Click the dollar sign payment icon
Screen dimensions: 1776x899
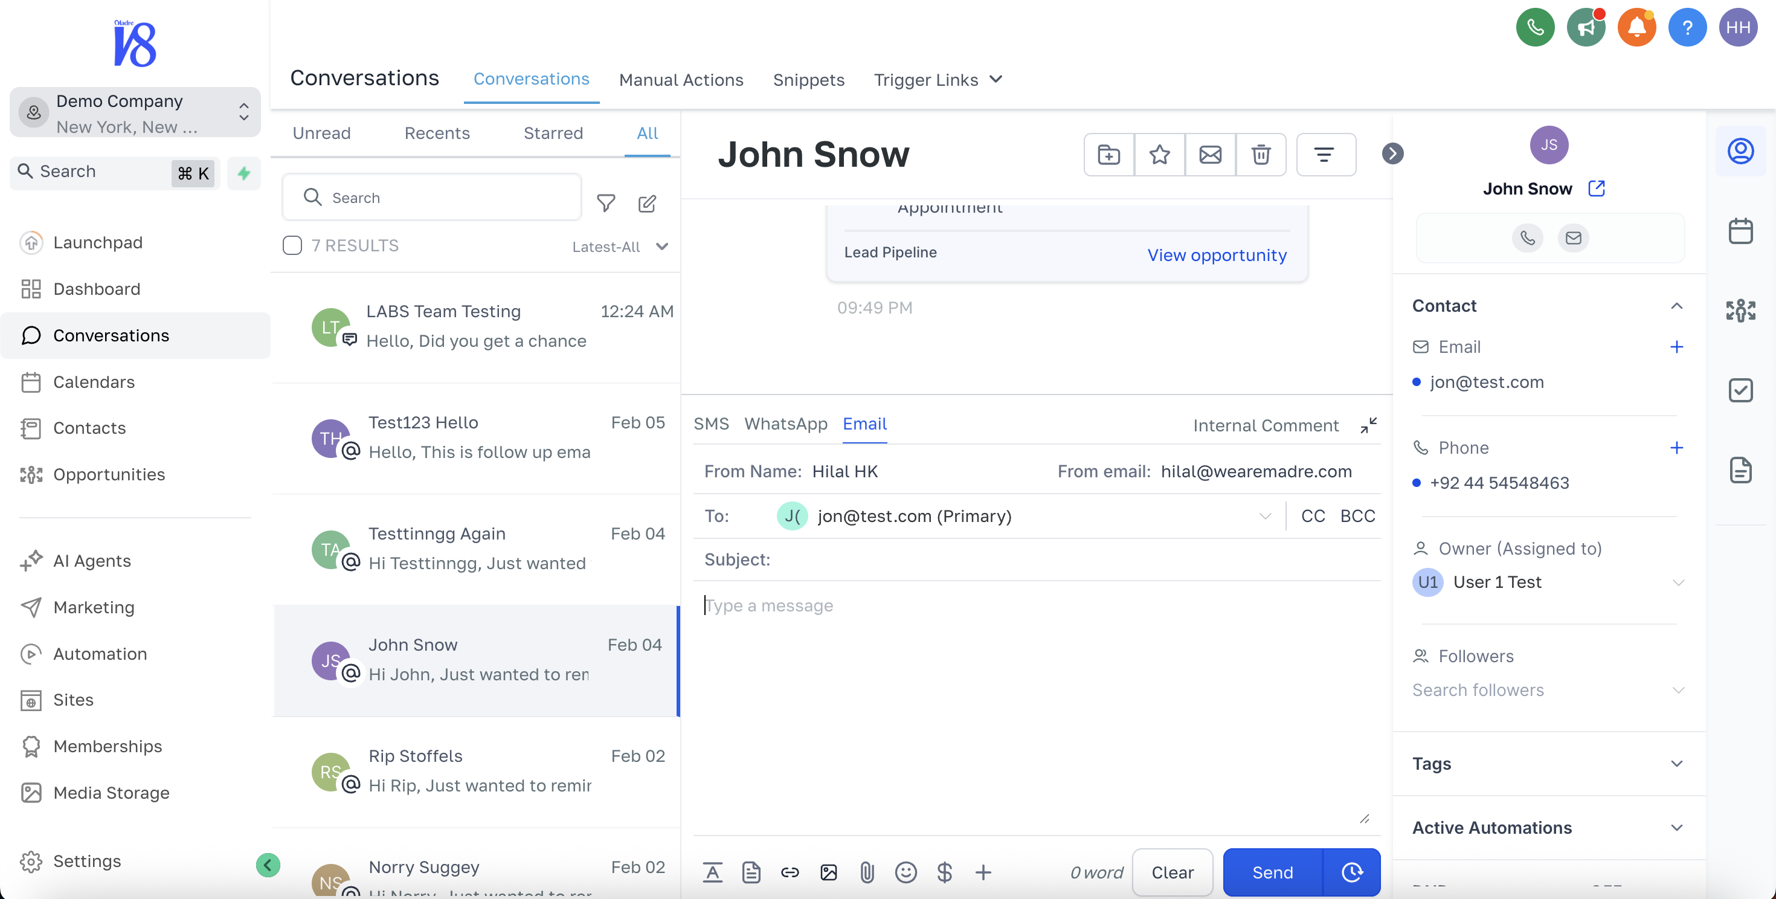point(944,872)
